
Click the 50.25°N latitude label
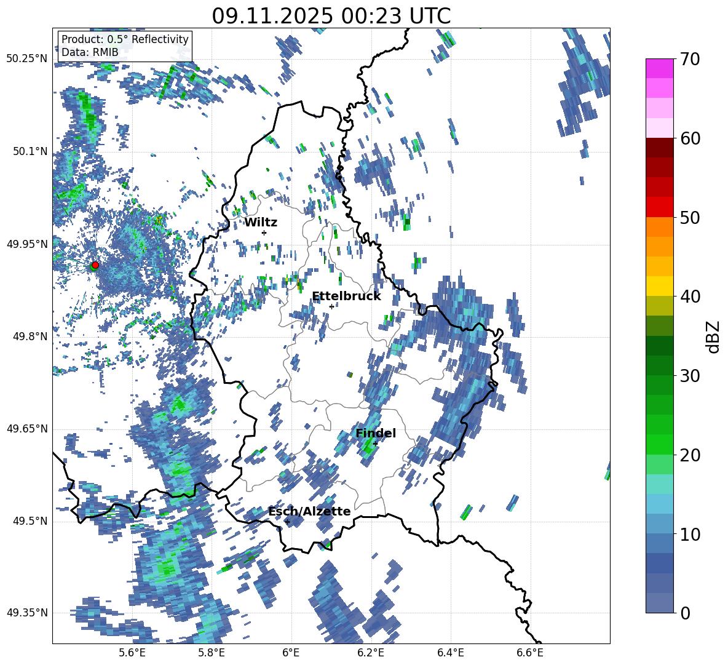27,59
